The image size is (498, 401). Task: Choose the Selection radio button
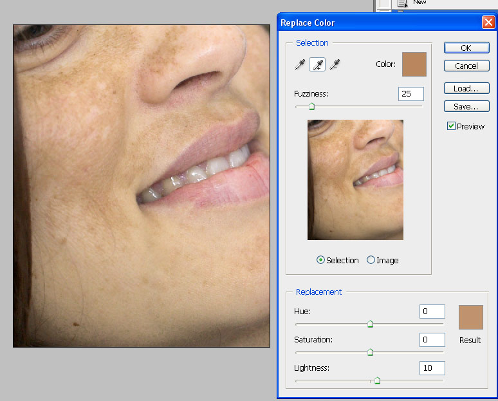pyautogui.click(x=320, y=260)
